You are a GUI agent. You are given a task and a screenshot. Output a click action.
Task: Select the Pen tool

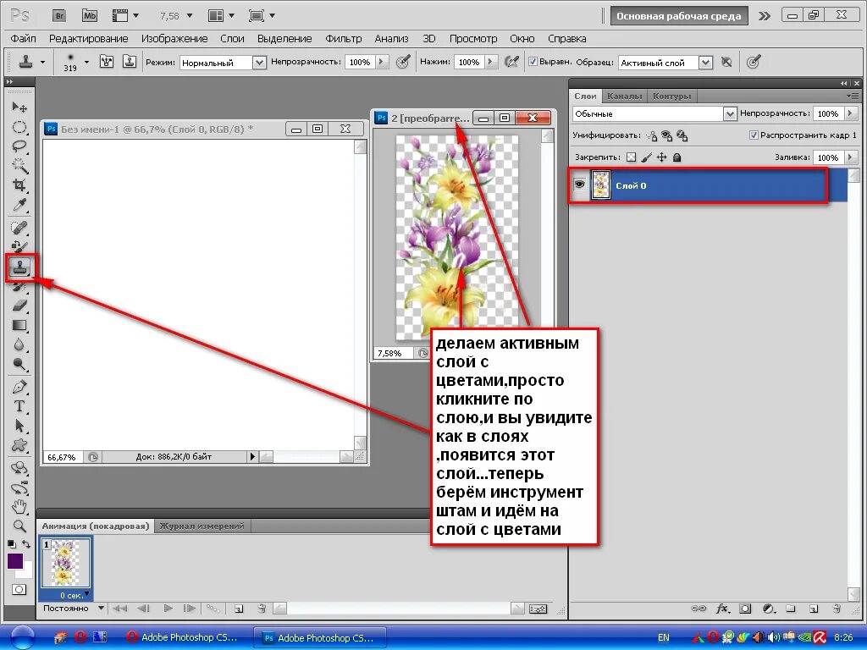point(19,386)
